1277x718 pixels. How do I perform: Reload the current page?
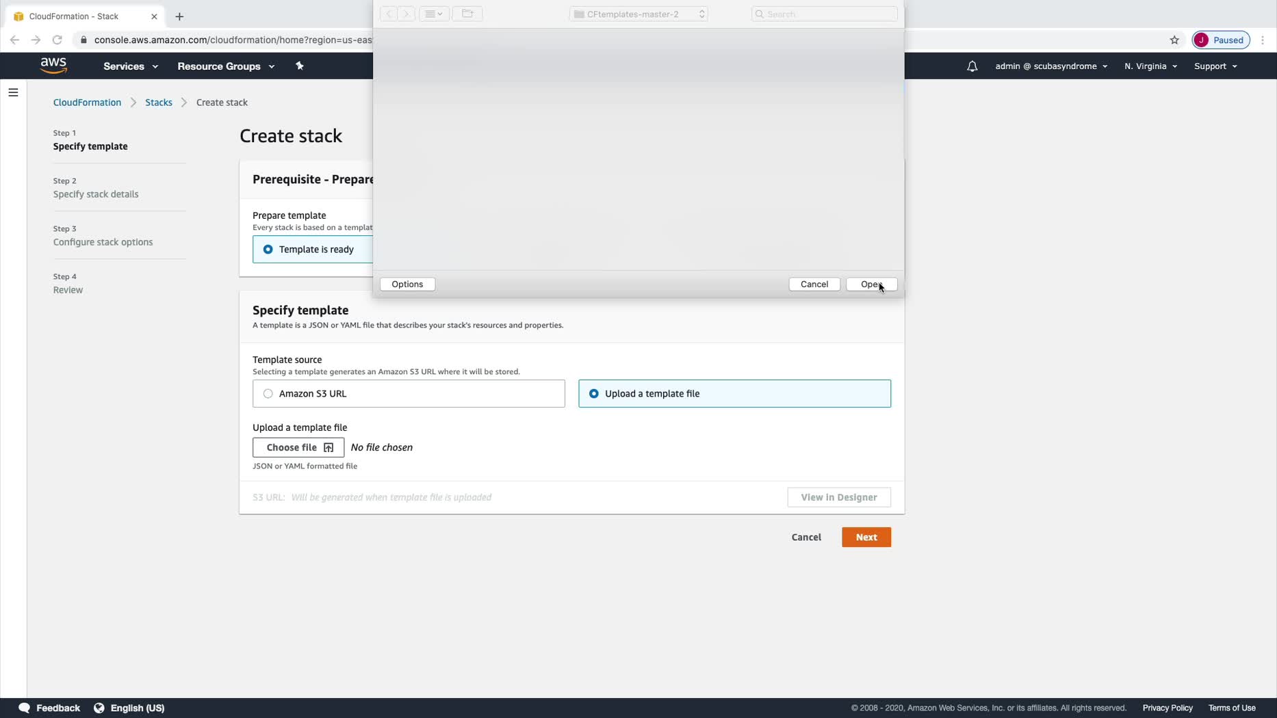pos(57,40)
